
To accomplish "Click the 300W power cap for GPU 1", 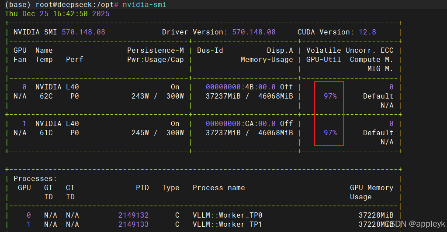I will pos(175,133).
